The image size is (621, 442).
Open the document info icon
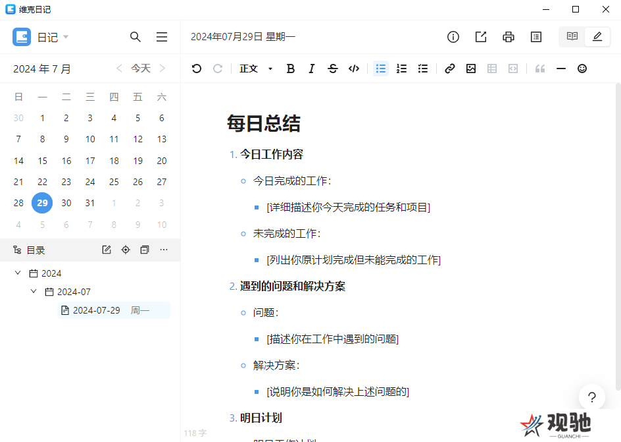point(453,37)
